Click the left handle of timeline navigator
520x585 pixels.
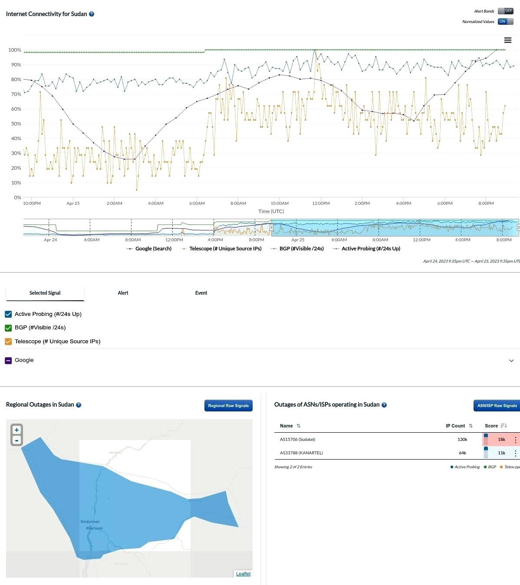(x=271, y=227)
